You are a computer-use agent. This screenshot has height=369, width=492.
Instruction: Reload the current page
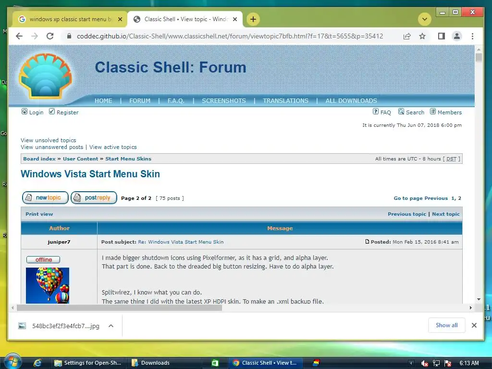(50, 36)
